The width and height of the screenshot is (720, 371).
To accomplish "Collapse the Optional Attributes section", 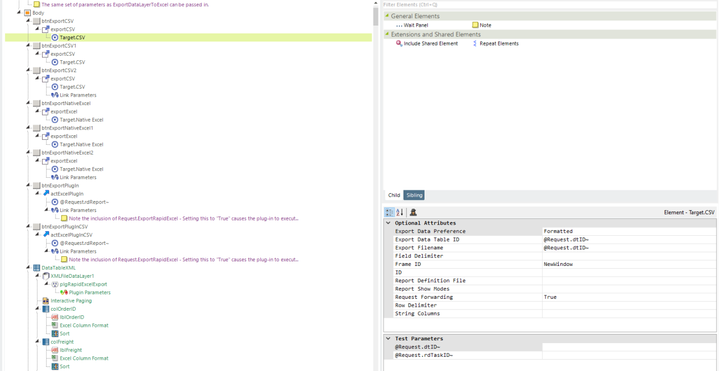I will 388,223.
